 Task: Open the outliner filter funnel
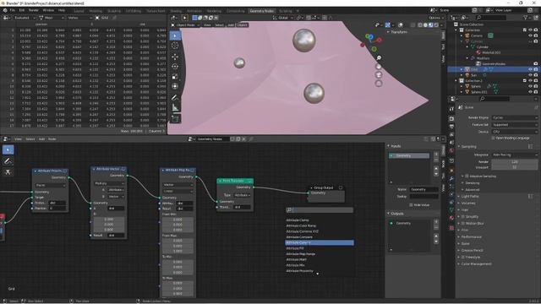(x=526, y=18)
